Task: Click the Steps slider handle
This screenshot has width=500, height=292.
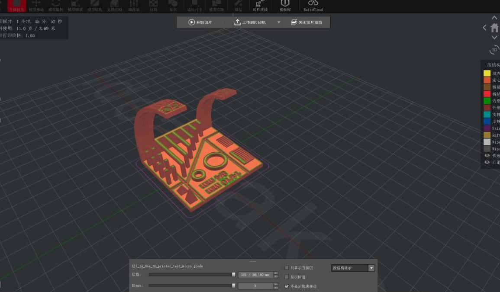Action: point(234,286)
